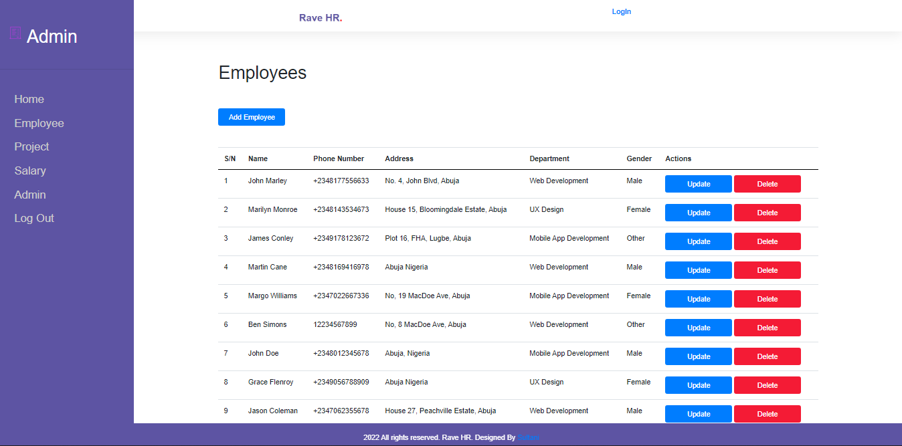
Task: Select the name cell Grace Flenroy
Action: [271, 382]
